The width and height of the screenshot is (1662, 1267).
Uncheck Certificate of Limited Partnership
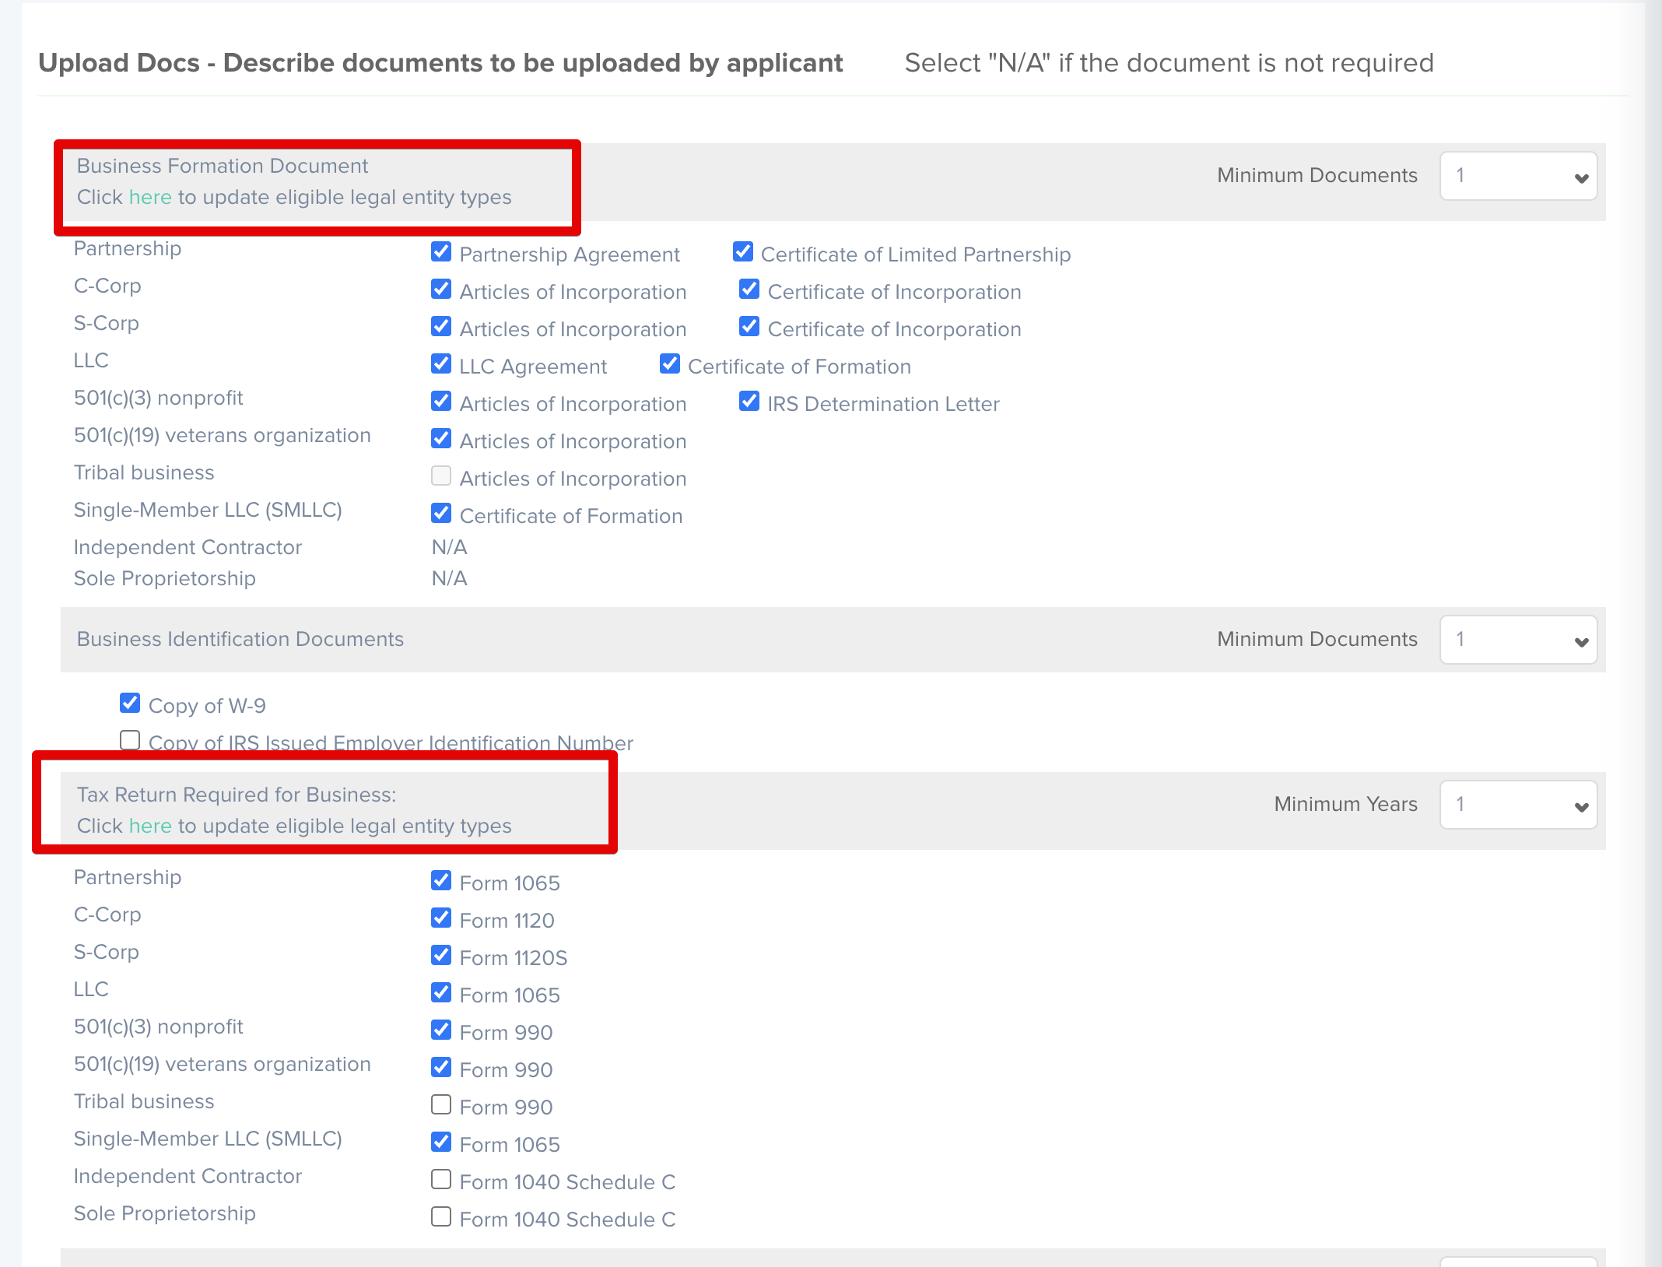pyautogui.click(x=743, y=251)
